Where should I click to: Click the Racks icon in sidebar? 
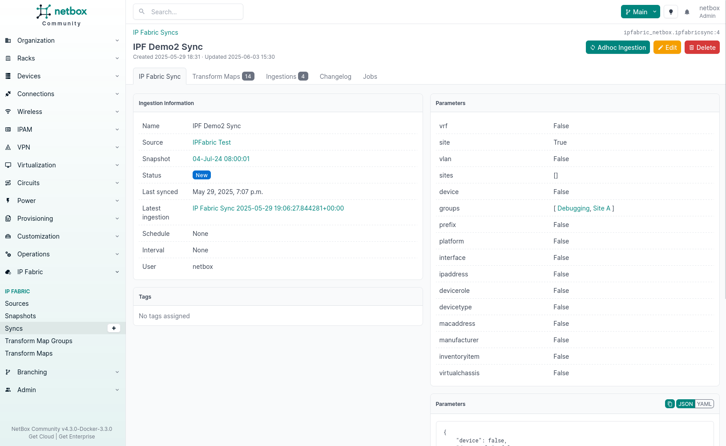tap(8, 58)
